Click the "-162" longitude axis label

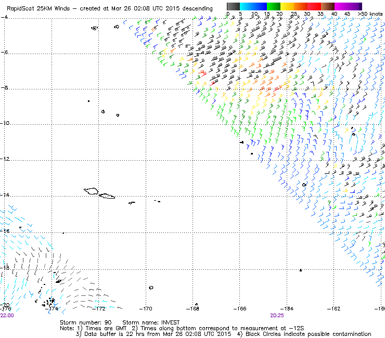pos(333,309)
